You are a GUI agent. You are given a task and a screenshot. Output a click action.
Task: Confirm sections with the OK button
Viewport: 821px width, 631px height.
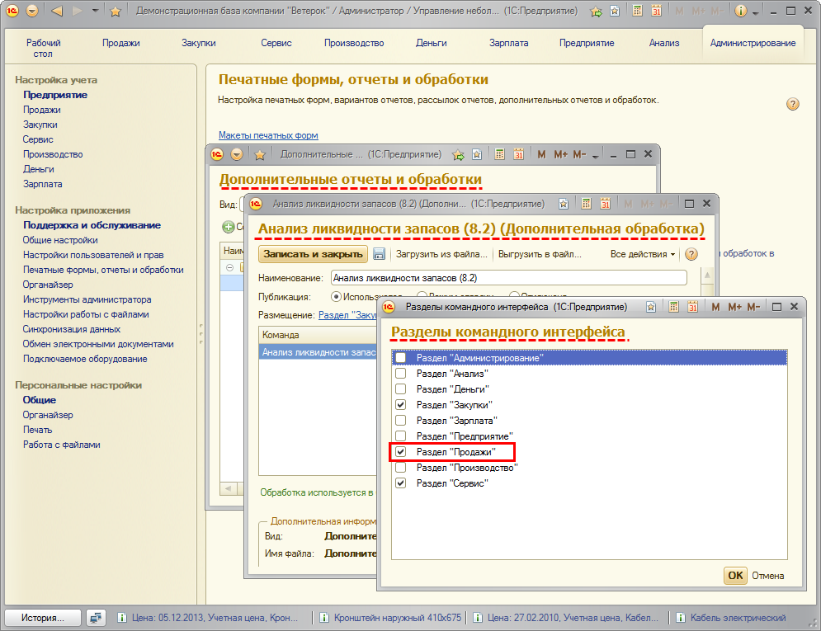[x=735, y=576]
